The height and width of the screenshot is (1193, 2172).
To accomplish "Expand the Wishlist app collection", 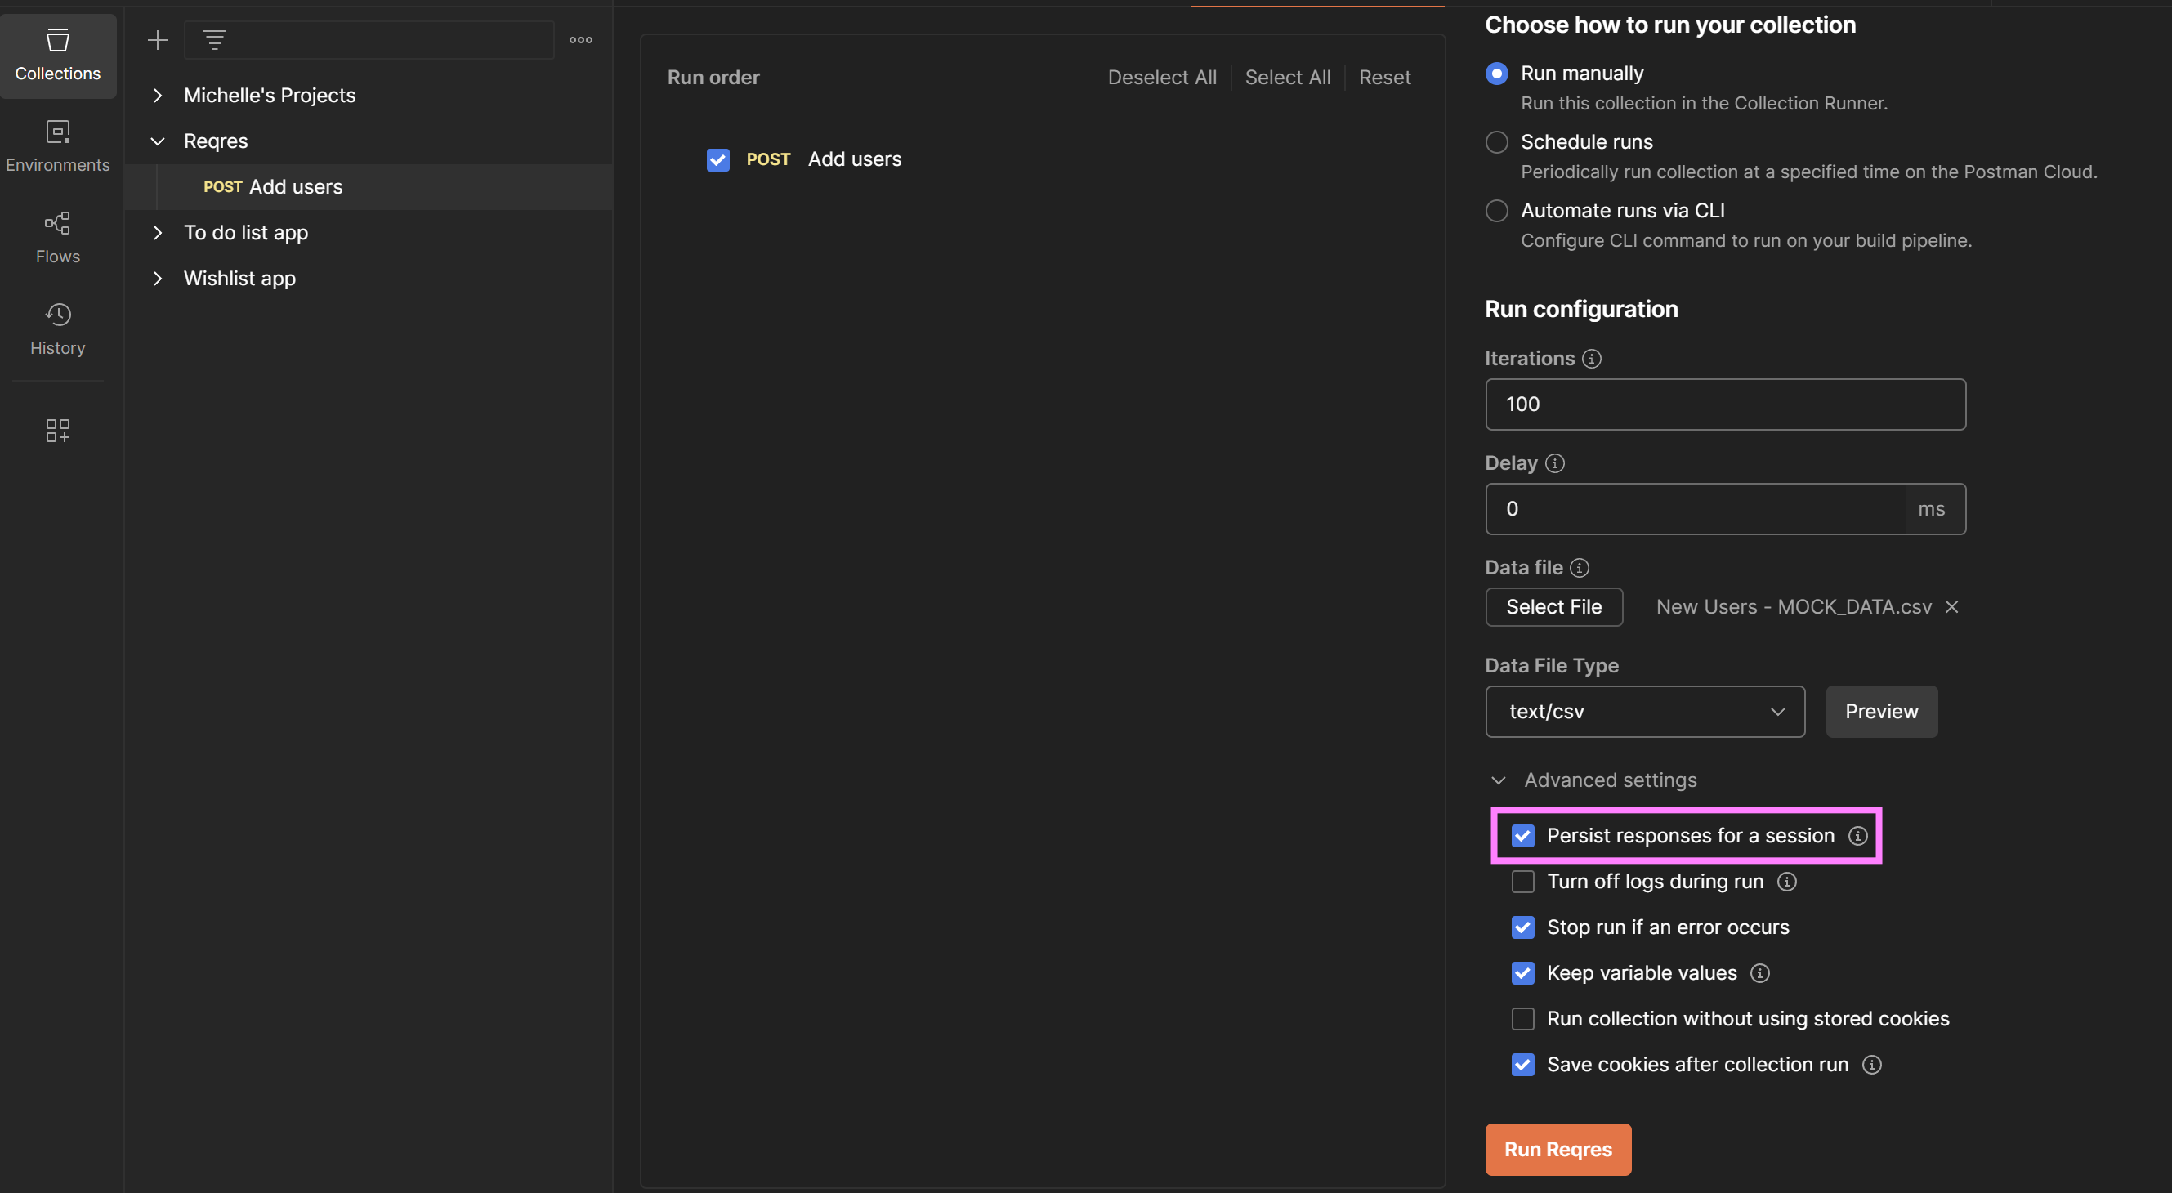I will pos(158,278).
